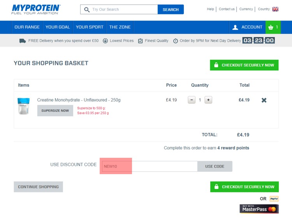
Task: Open the Help link
Action: point(210,9)
